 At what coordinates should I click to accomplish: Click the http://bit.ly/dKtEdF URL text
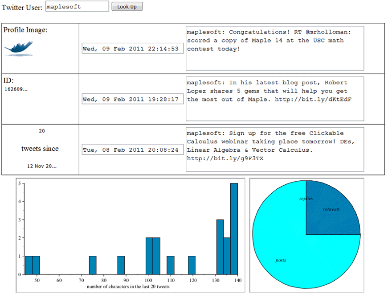coord(313,100)
